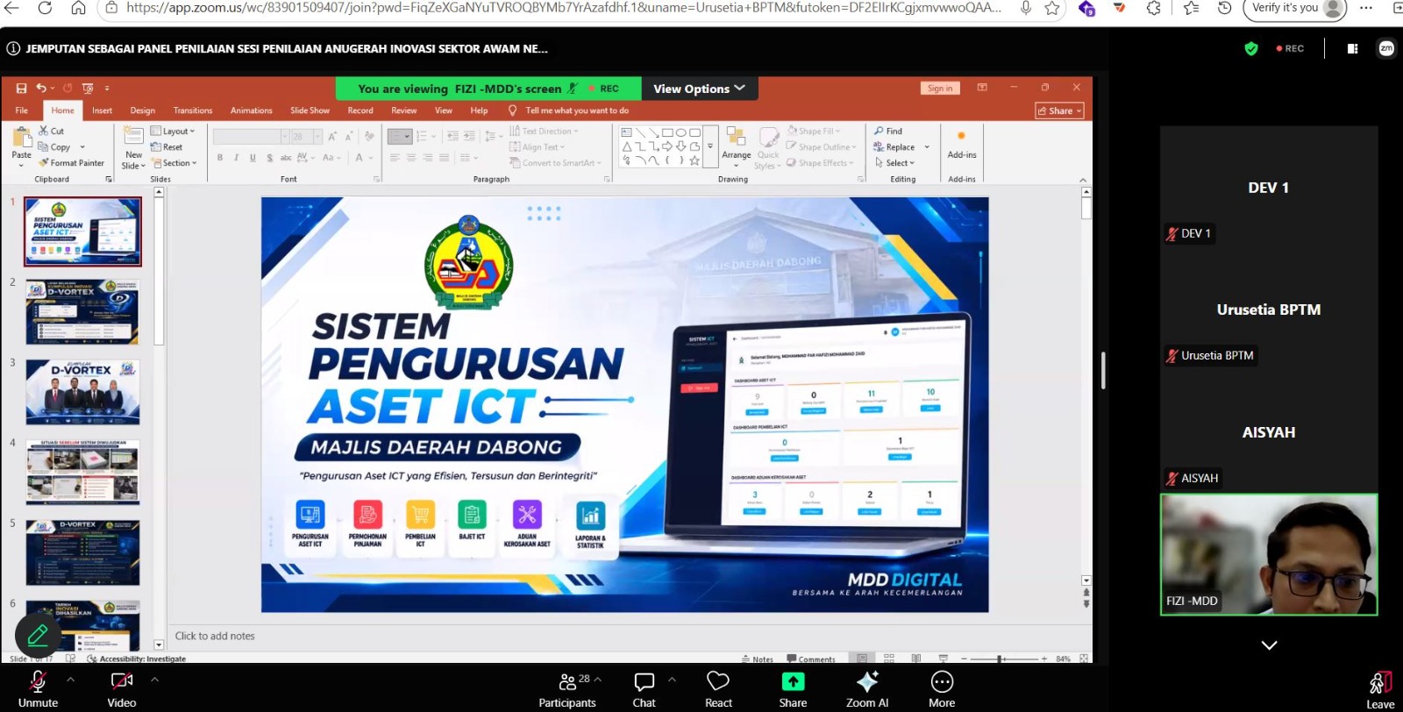Open the Layout dropdown in Slides group
The image size is (1403, 712).
click(x=173, y=131)
